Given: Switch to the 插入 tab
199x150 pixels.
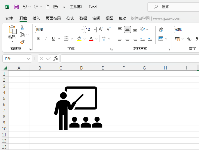Looking at the screenshot, I should 36,18.
